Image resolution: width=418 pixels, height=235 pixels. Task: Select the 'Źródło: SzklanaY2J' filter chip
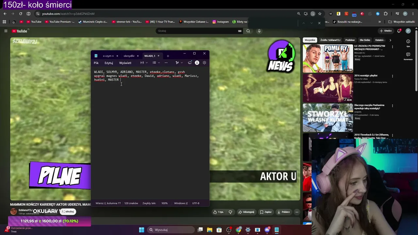(330, 40)
